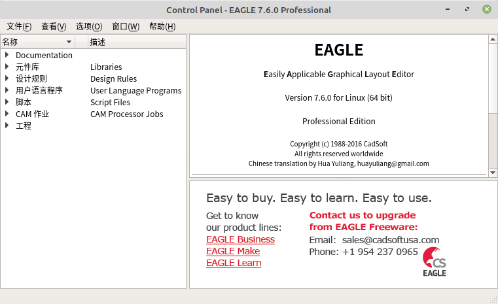Expand the 设计规则 Design Rules node

(7, 78)
